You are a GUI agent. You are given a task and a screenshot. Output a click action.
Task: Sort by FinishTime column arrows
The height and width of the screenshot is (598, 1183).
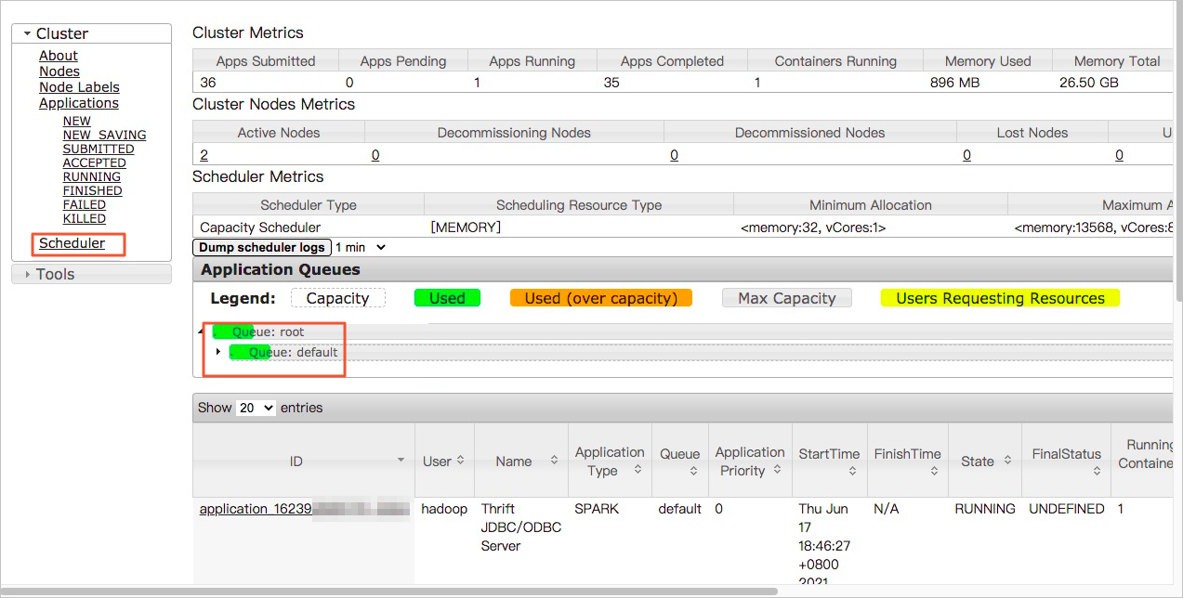[x=934, y=472]
